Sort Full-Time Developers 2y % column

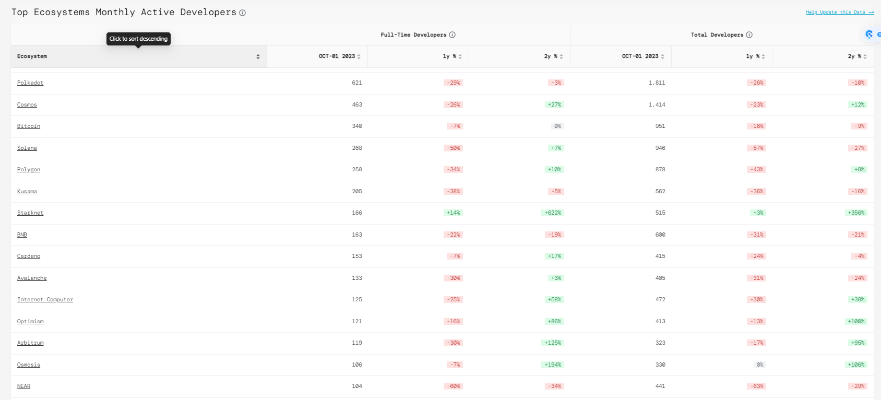tap(561, 56)
